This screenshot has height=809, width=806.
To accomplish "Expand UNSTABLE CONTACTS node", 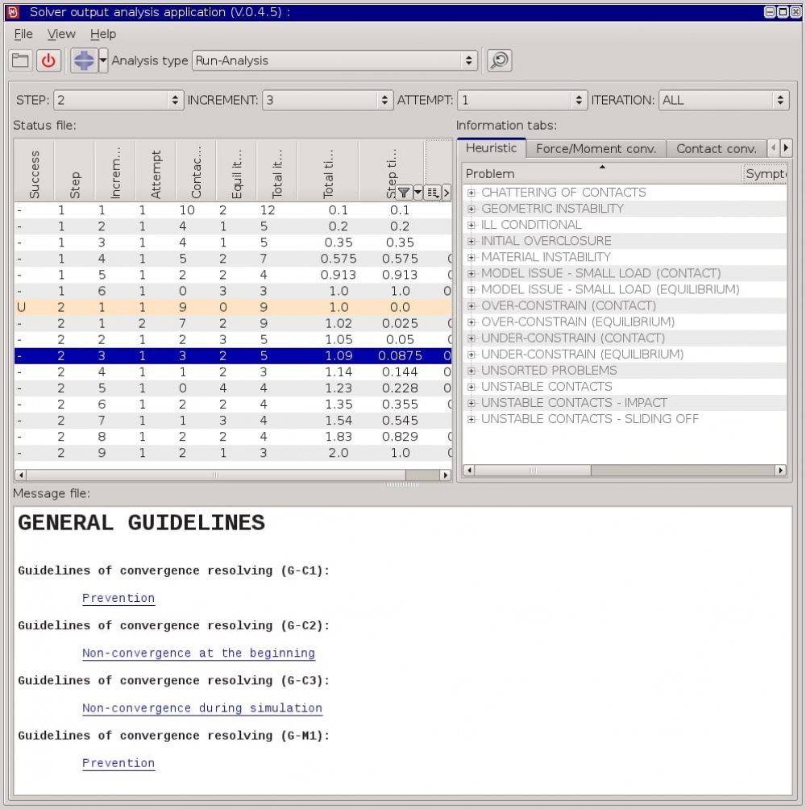I will (472, 387).
